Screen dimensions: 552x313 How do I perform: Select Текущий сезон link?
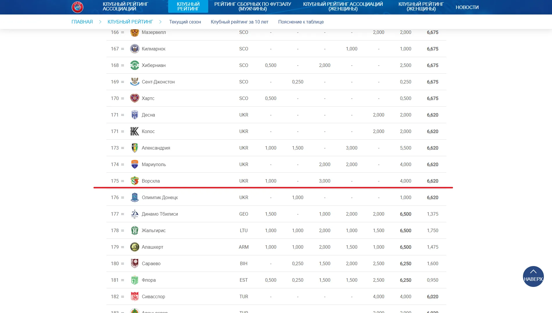click(185, 22)
